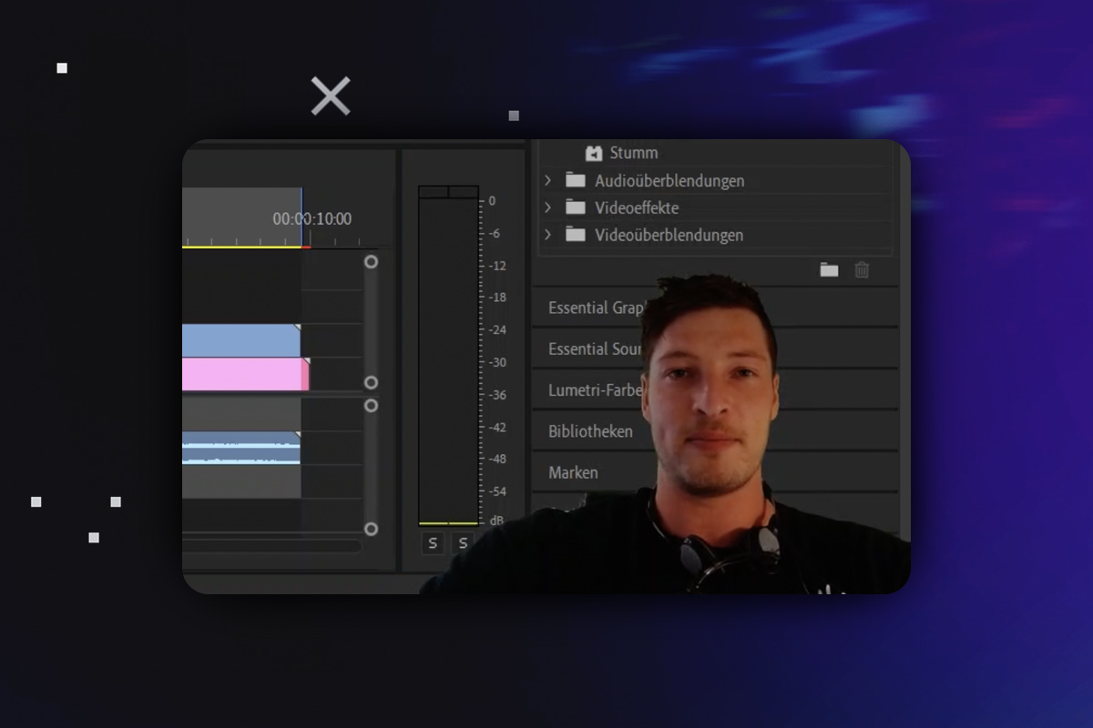The image size is (1093, 728).
Task: Select the Stumm effect preset
Action: [633, 153]
